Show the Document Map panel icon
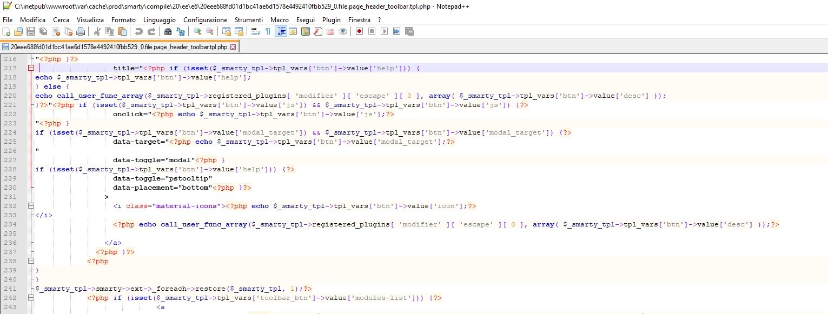The image size is (828, 314). tap(306, 31)
